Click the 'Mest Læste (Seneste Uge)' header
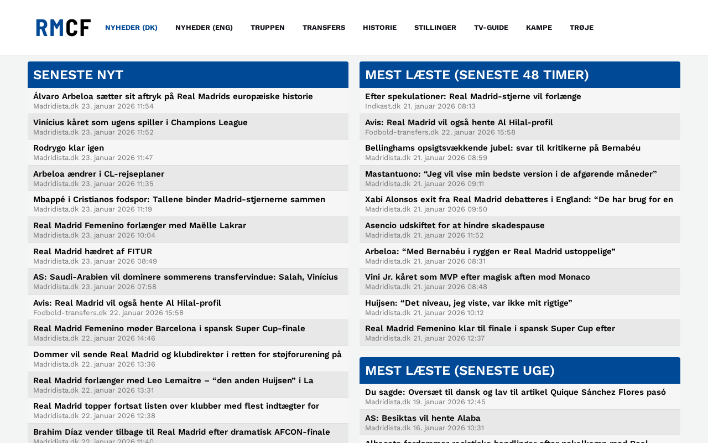 520,370
